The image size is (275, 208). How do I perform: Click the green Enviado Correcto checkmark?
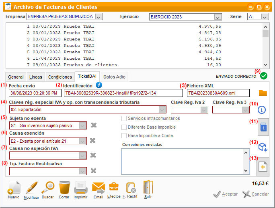click(264, 76)
